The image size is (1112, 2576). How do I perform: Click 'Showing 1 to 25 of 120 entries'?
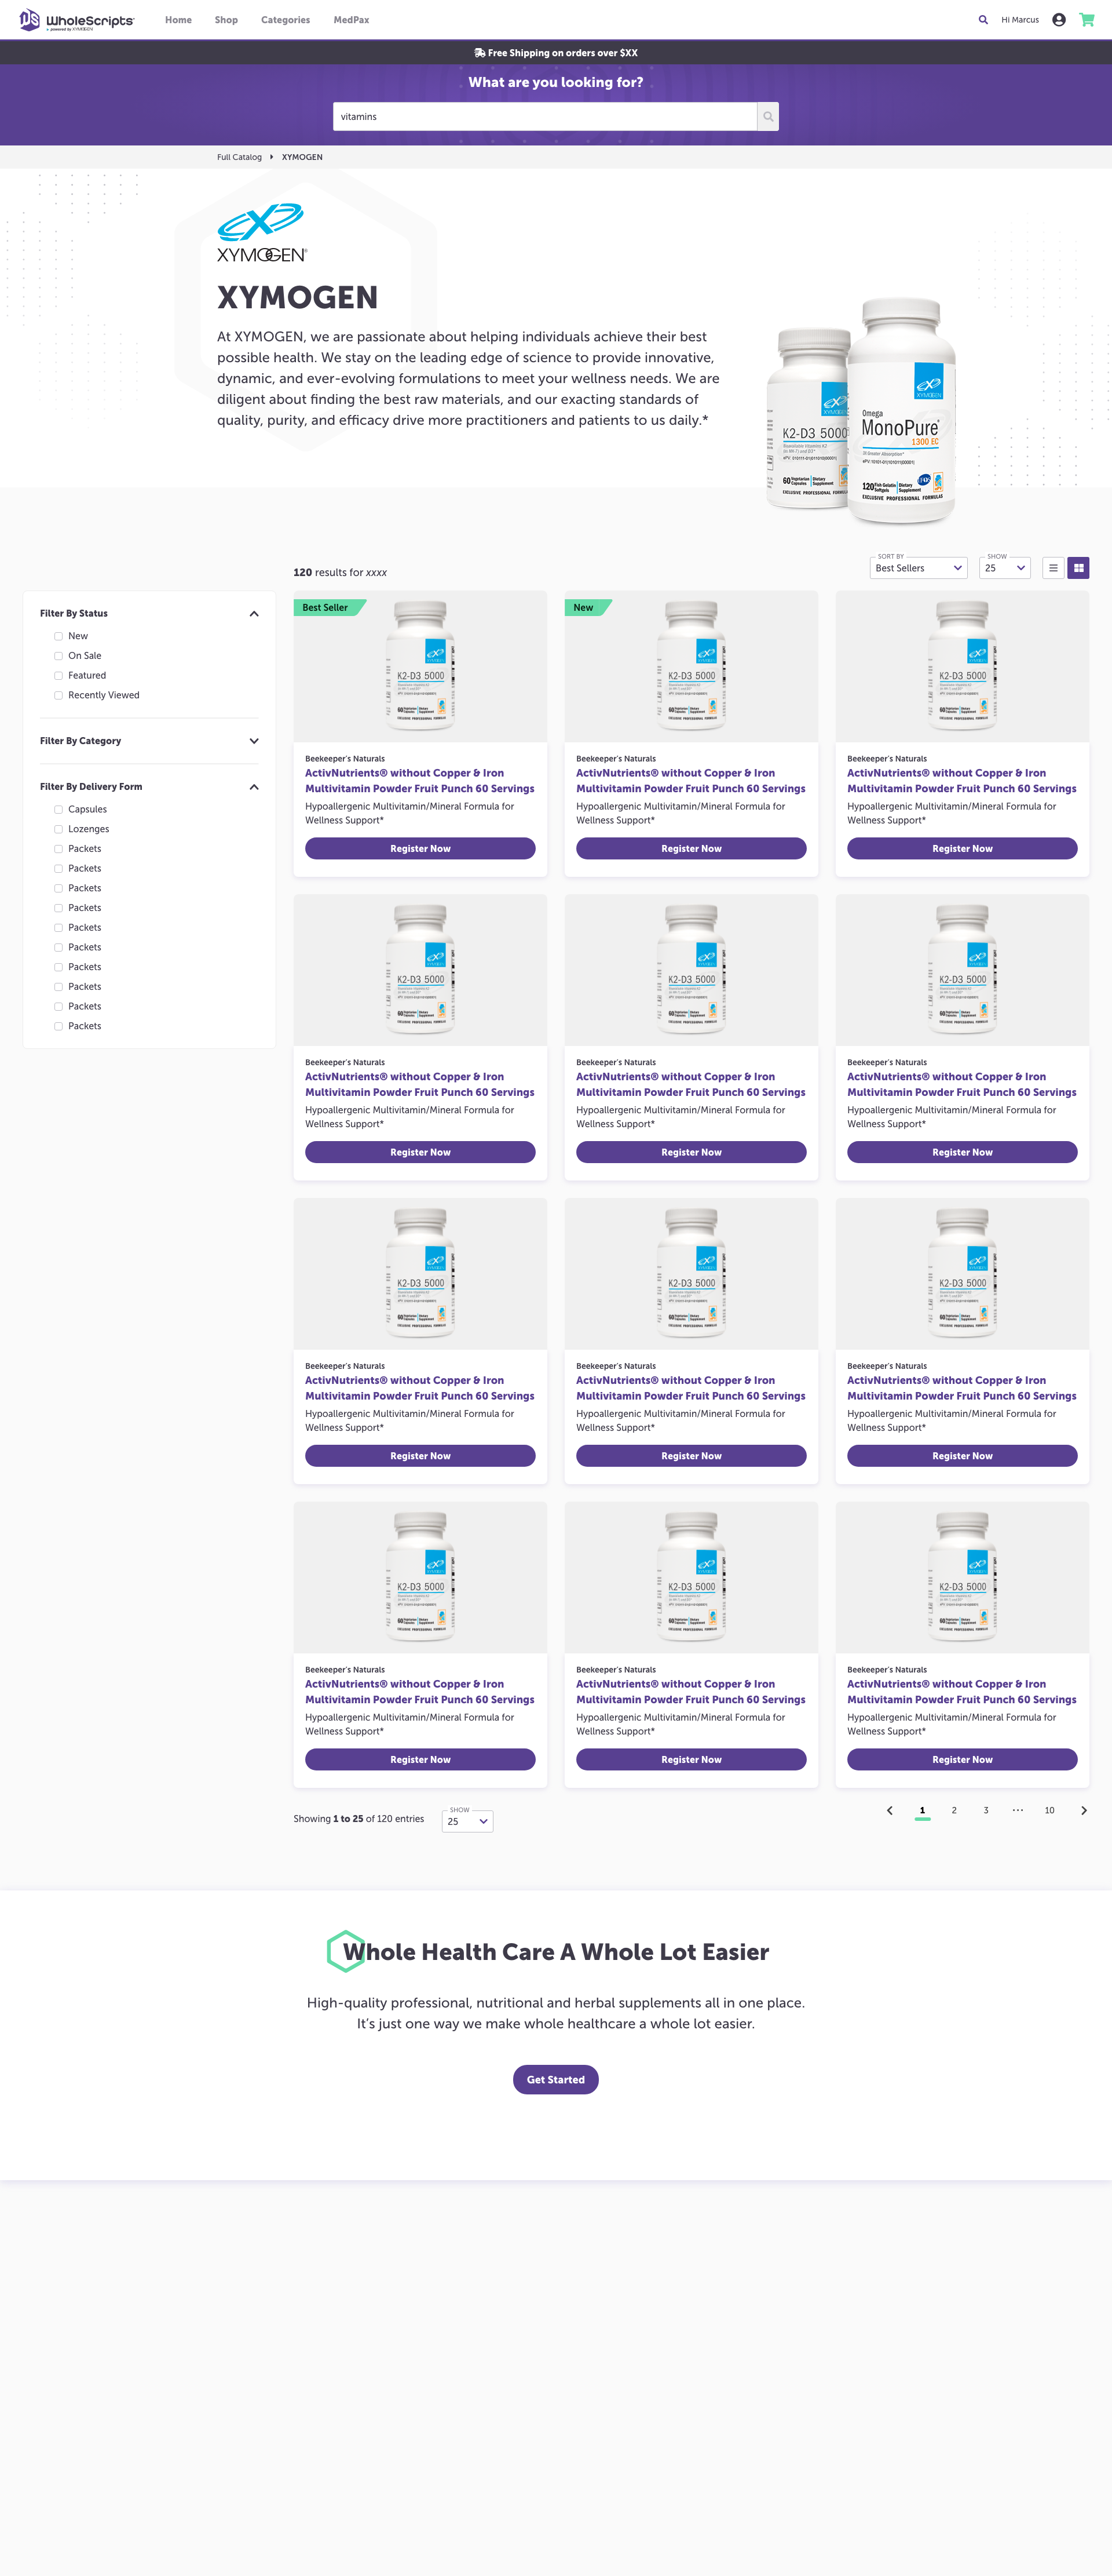[359, 1819]
